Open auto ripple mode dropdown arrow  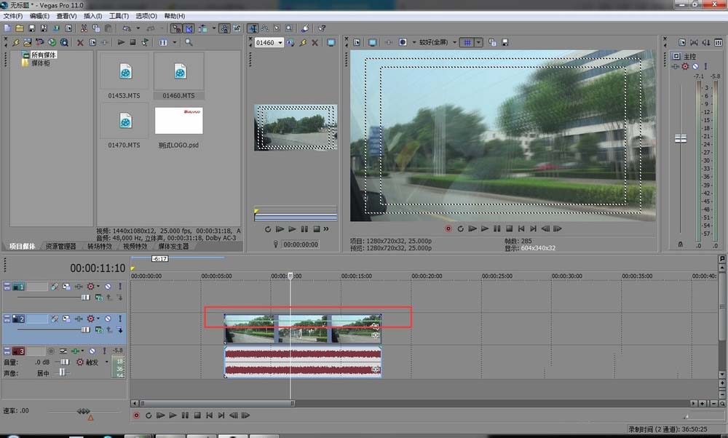pyautogui.click(x=213, y=28)
